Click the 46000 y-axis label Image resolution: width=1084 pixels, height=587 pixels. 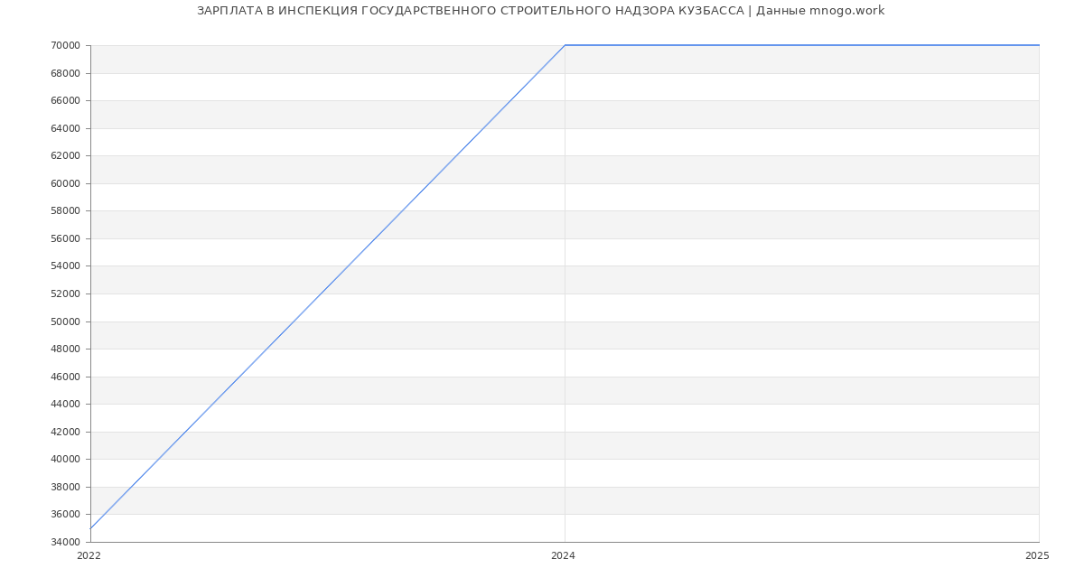pyautogui.click(x=65, y=377)
